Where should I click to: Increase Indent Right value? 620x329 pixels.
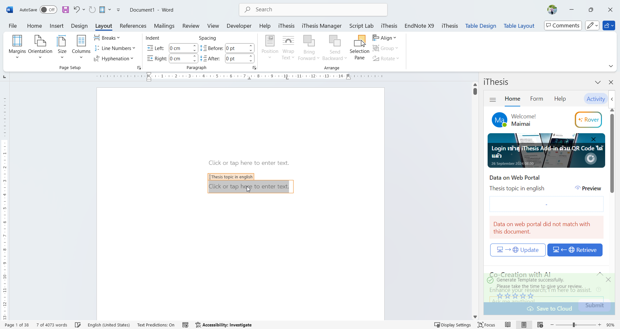click(x=195, y=56)
